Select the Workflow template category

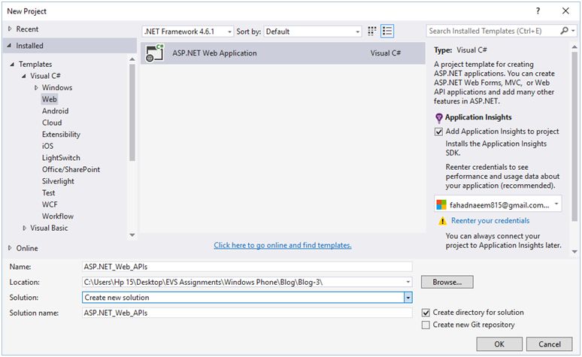pyautogui.click(x=58, y=216)
